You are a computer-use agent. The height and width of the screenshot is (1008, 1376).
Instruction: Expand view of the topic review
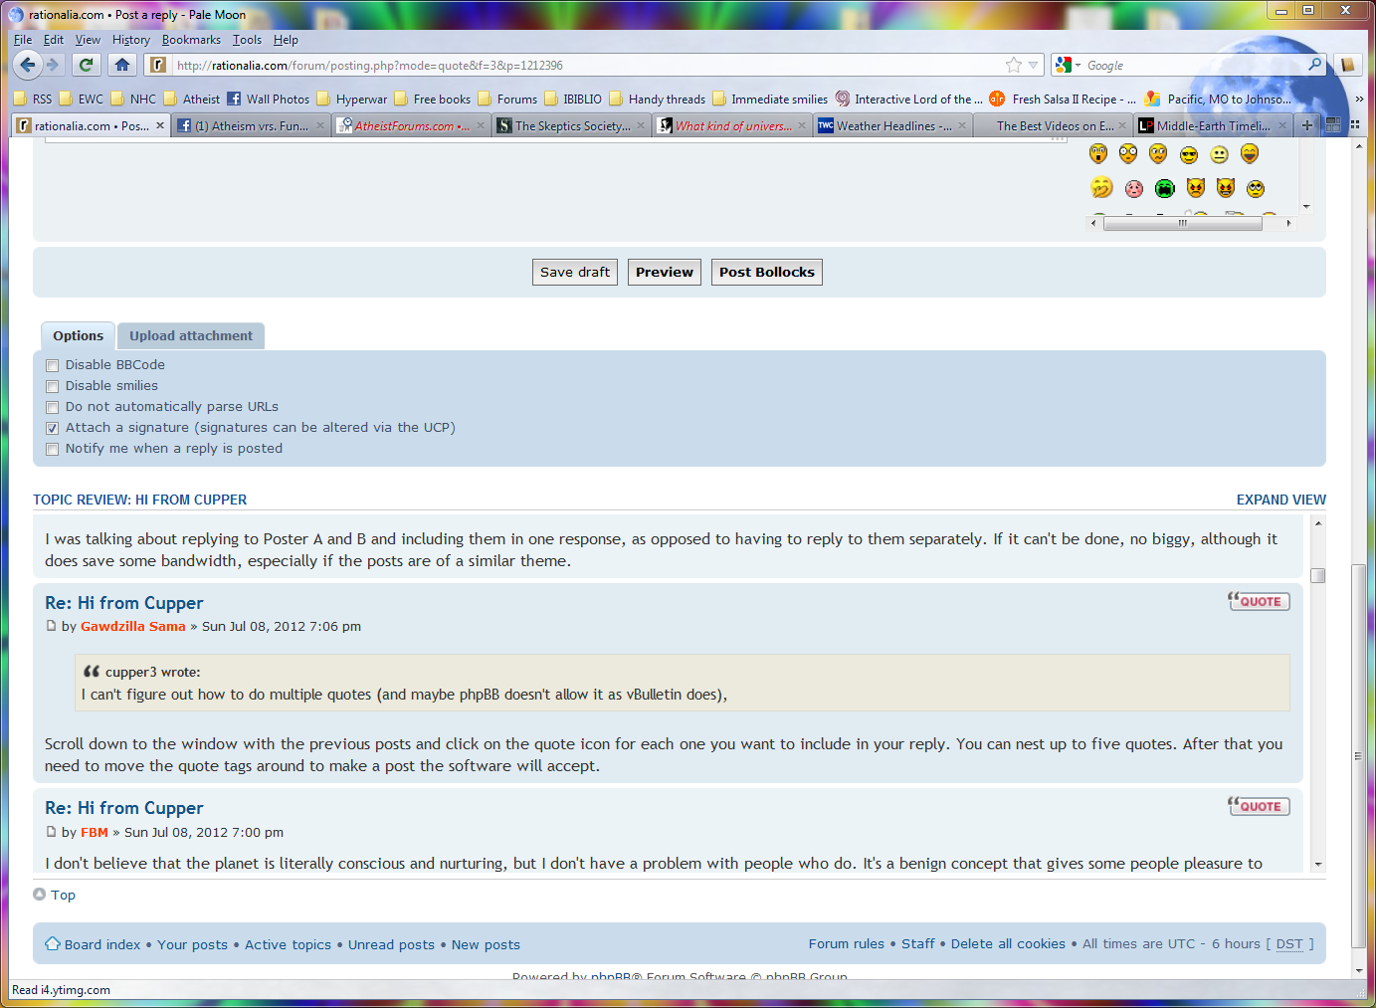point(1280,500)
